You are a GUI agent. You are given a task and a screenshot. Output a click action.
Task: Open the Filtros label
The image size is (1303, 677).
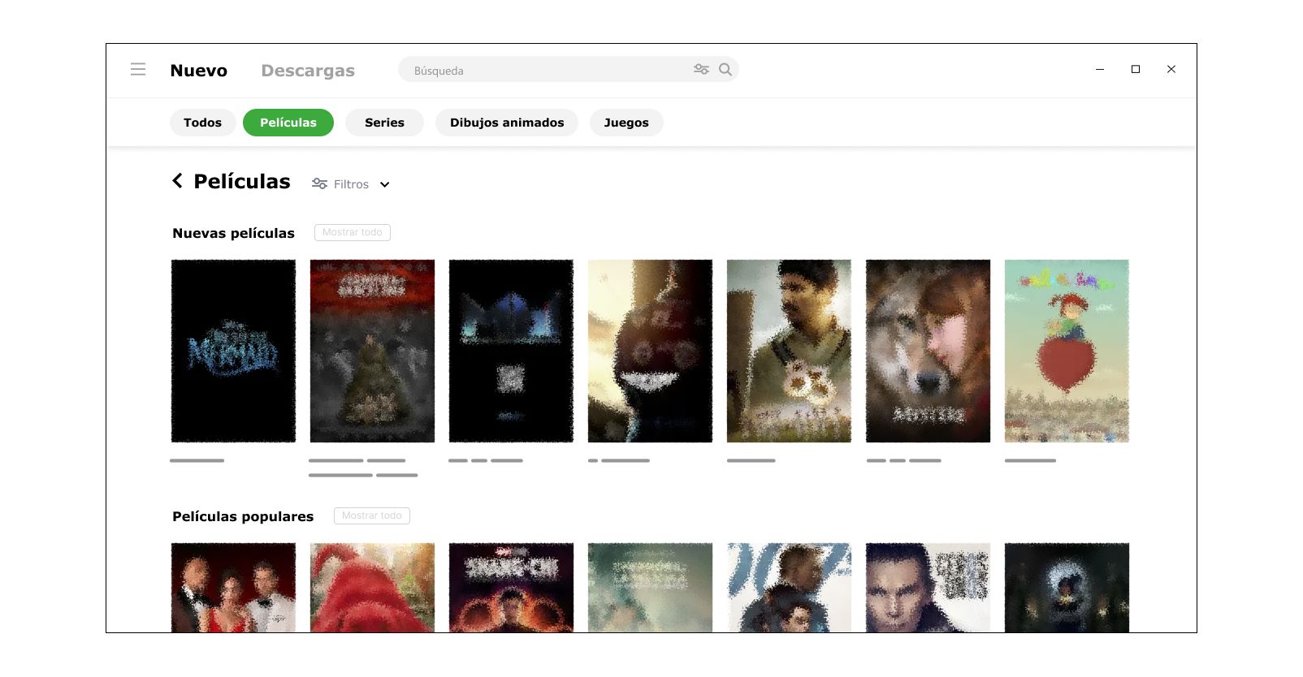click(x=351, y=185)
